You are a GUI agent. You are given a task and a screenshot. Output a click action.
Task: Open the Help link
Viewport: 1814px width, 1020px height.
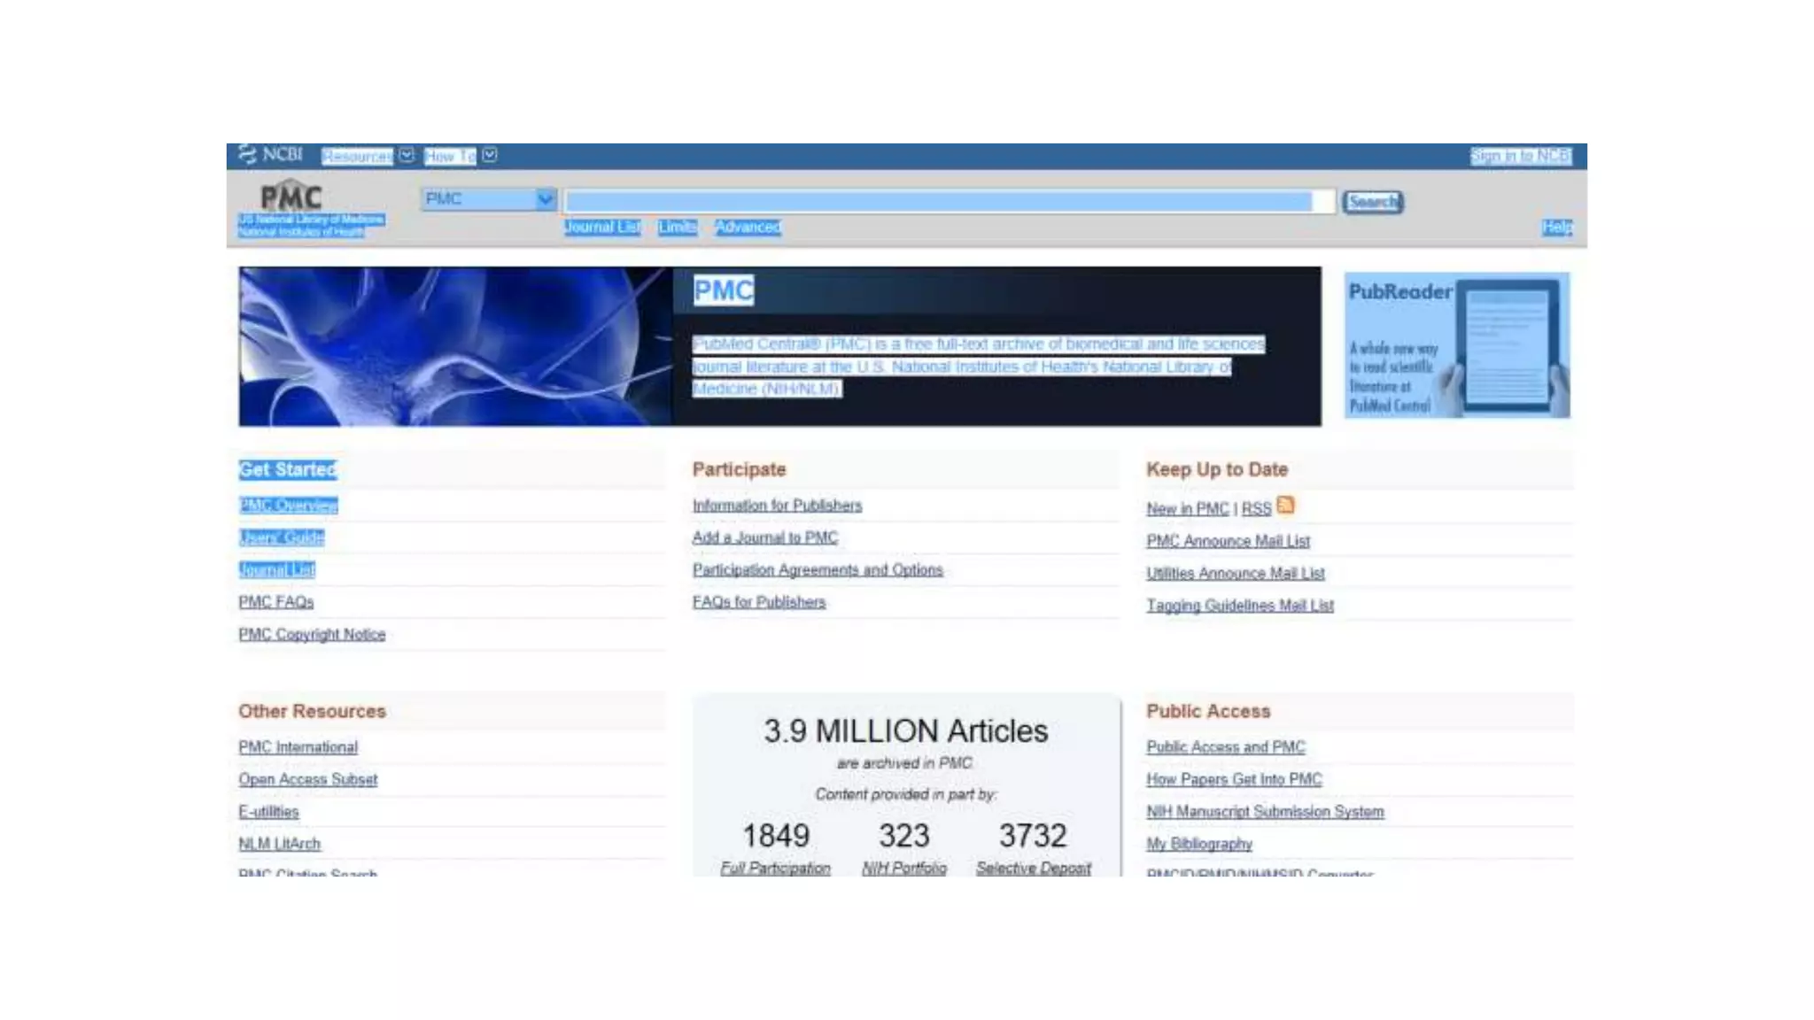1556,228
